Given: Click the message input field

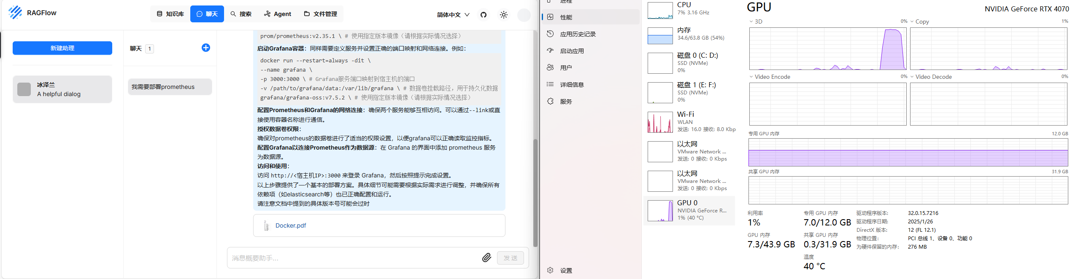Looking at the screenshot, I should (354, 258).
